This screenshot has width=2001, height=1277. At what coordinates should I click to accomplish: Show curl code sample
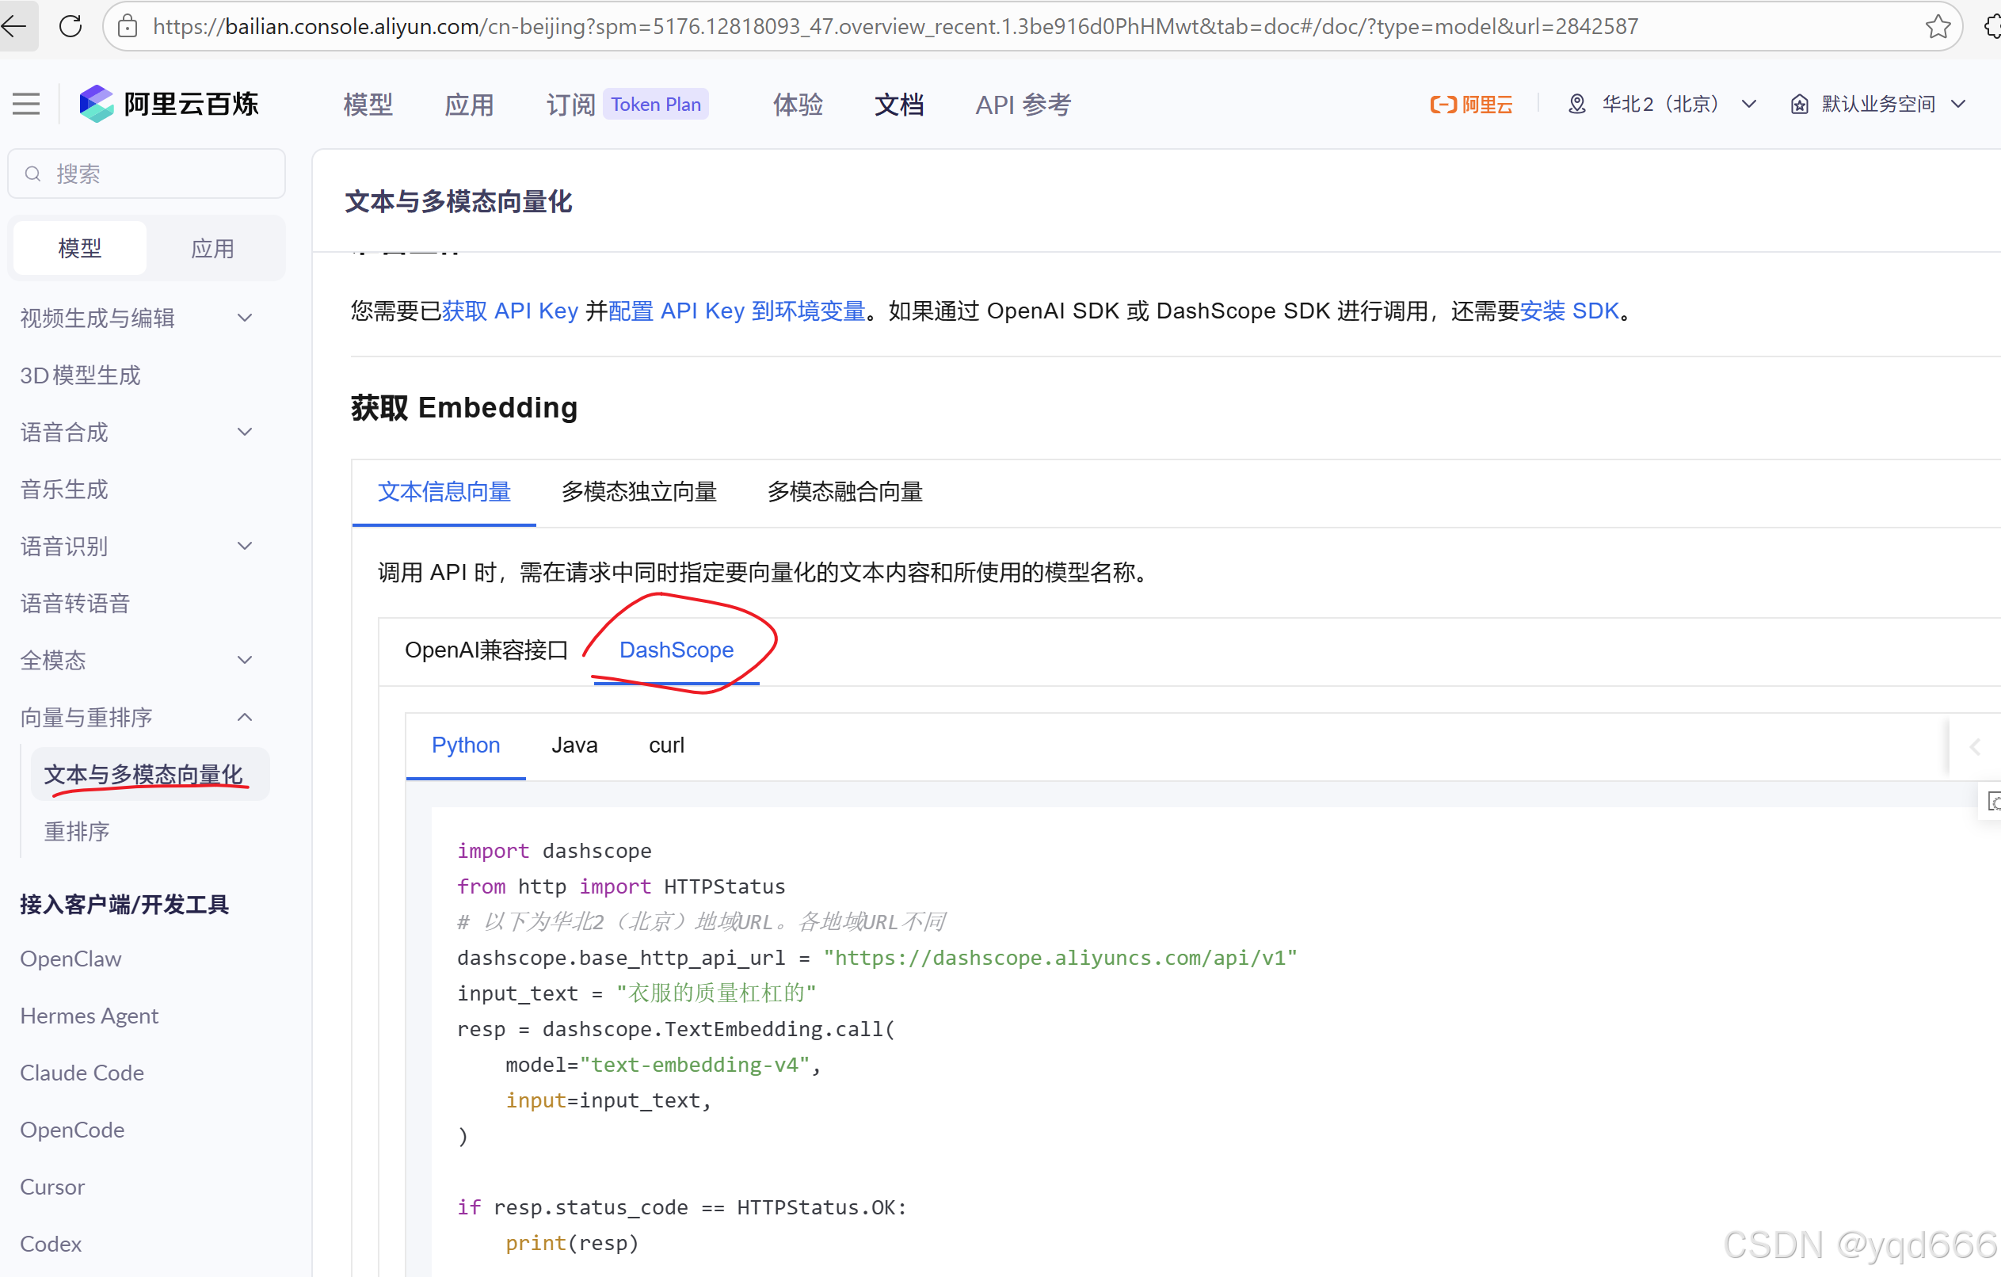pyautogui.click(x=666, y=745)
